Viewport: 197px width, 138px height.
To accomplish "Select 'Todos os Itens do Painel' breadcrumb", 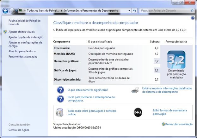I will click(43, 11).
